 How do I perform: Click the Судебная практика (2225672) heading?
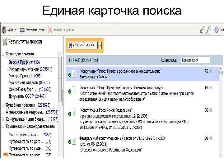28,105
